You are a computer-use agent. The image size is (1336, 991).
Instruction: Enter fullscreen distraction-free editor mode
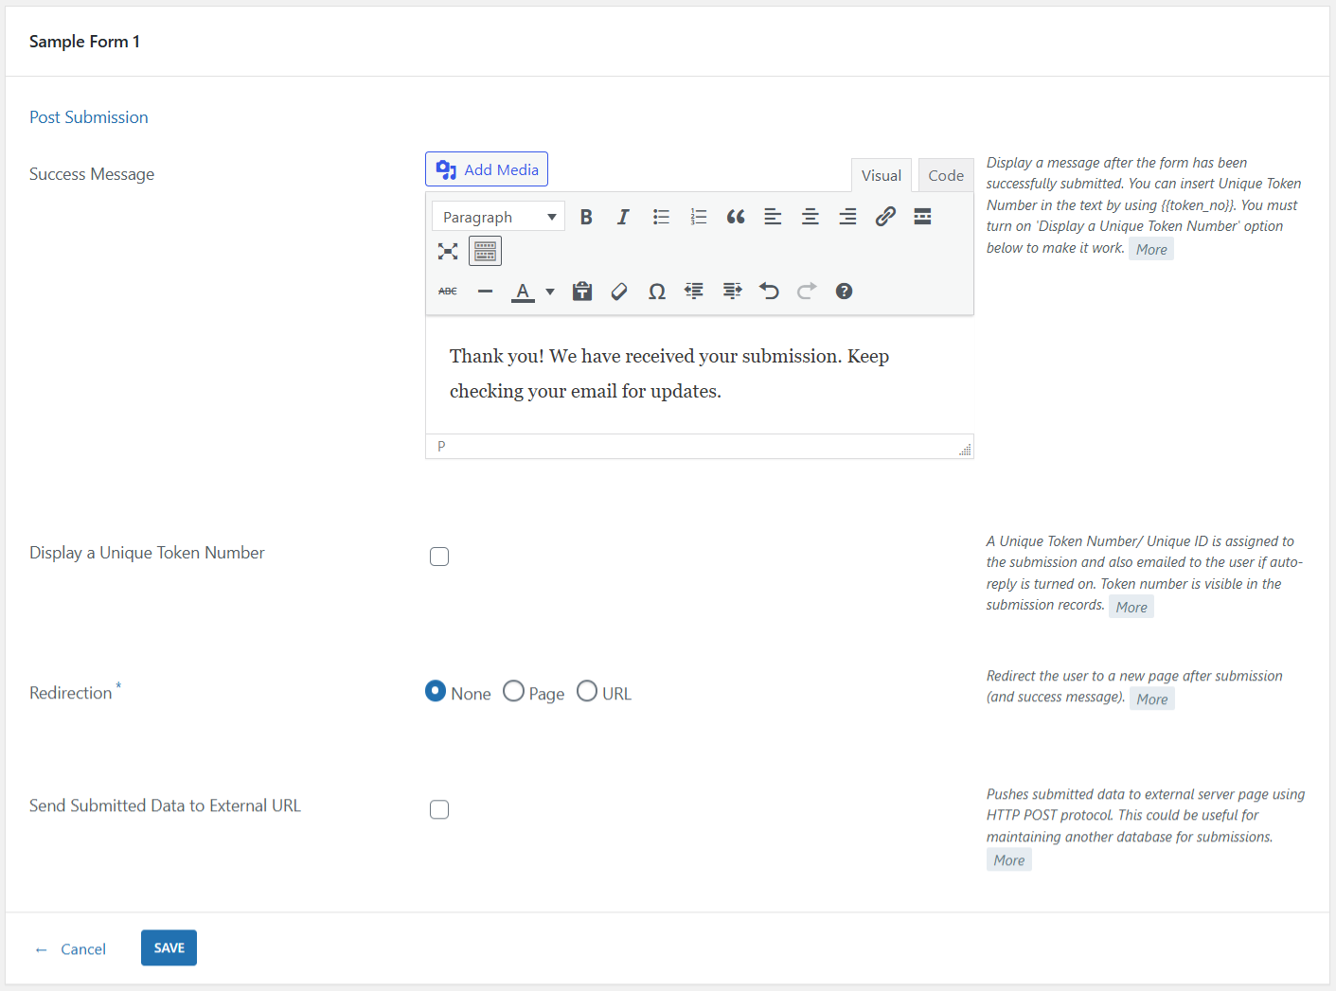click(448, 251)
